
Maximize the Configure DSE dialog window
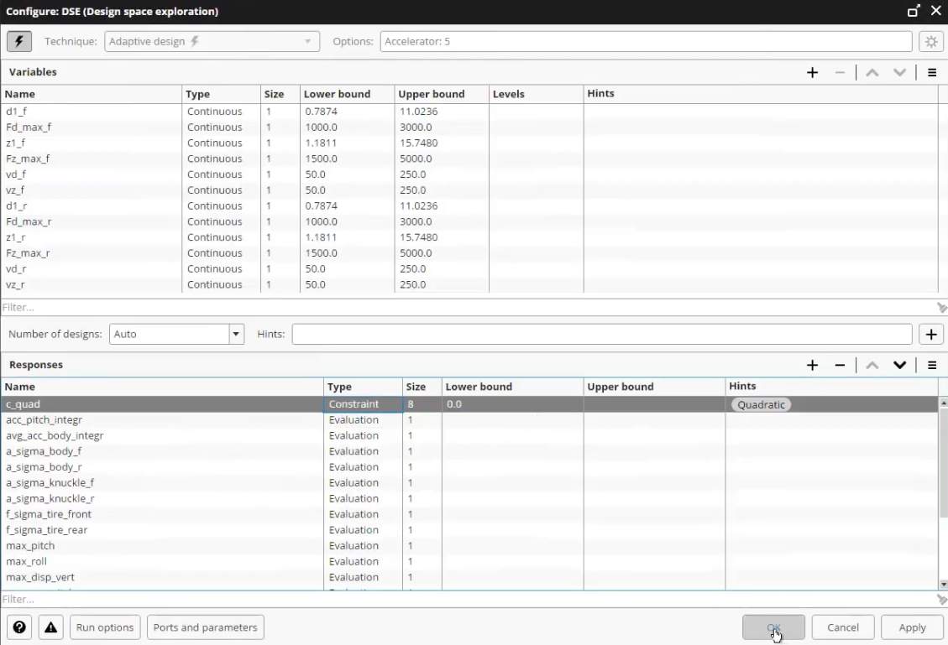pyautogui.click(x=913, y=11)
